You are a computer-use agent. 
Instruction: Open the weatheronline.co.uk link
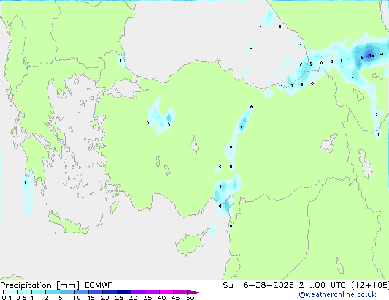point(337,294)
